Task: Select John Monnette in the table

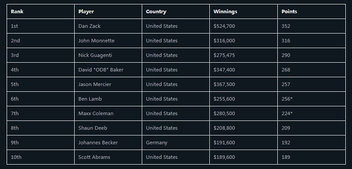Action: pos(96,41)
